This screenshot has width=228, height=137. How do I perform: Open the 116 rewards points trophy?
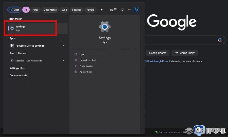point(113,10)
